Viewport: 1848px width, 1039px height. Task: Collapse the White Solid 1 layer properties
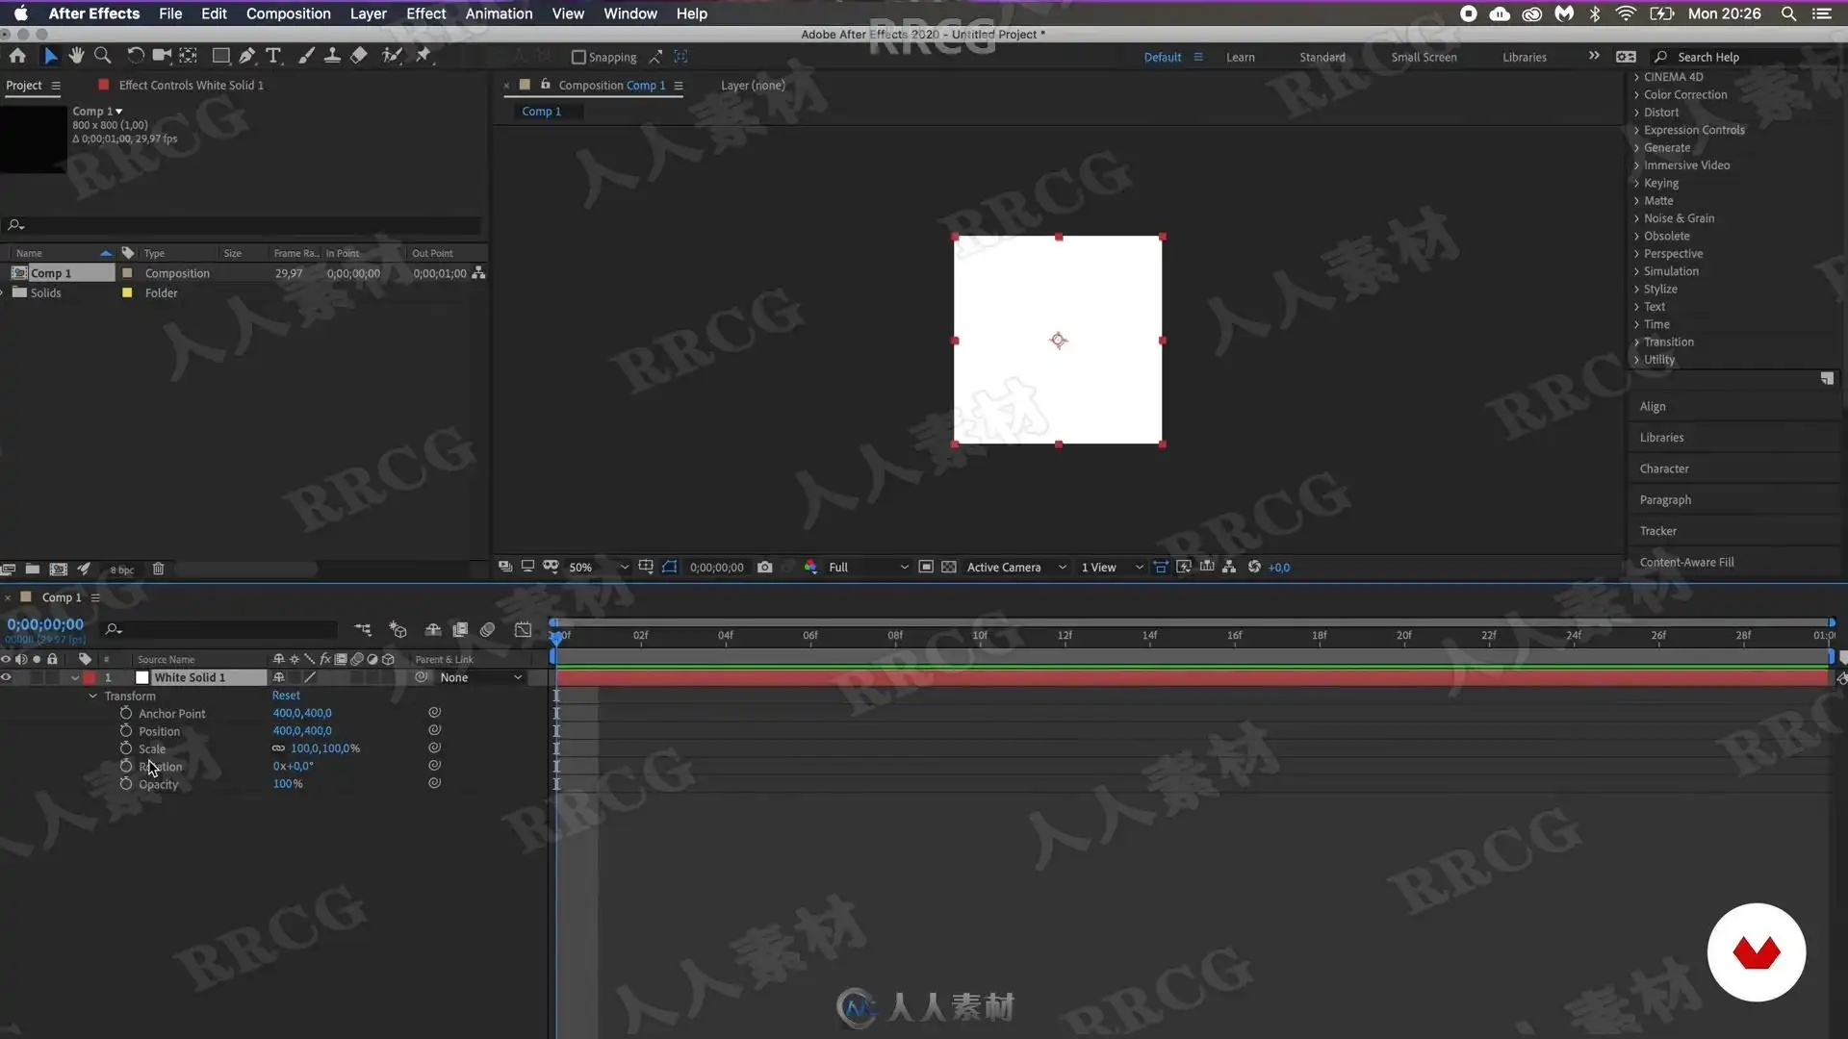tap(75, 677)
